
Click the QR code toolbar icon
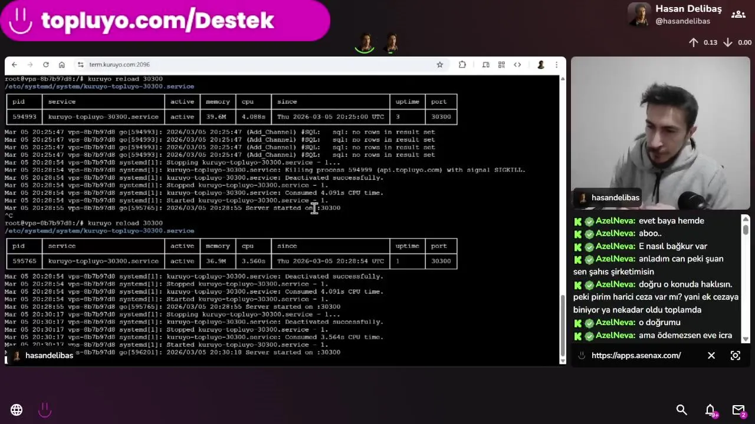[501, 65]
